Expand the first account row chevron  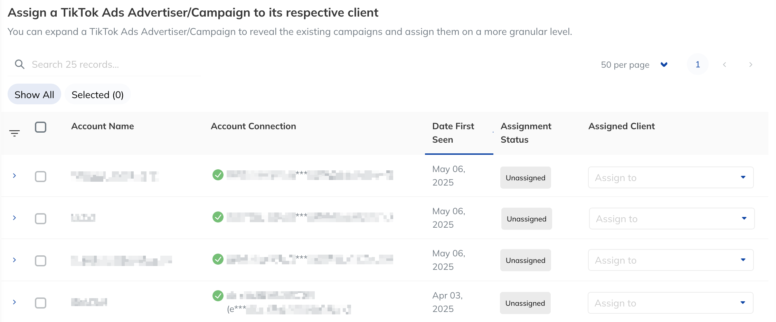point(15,176)
